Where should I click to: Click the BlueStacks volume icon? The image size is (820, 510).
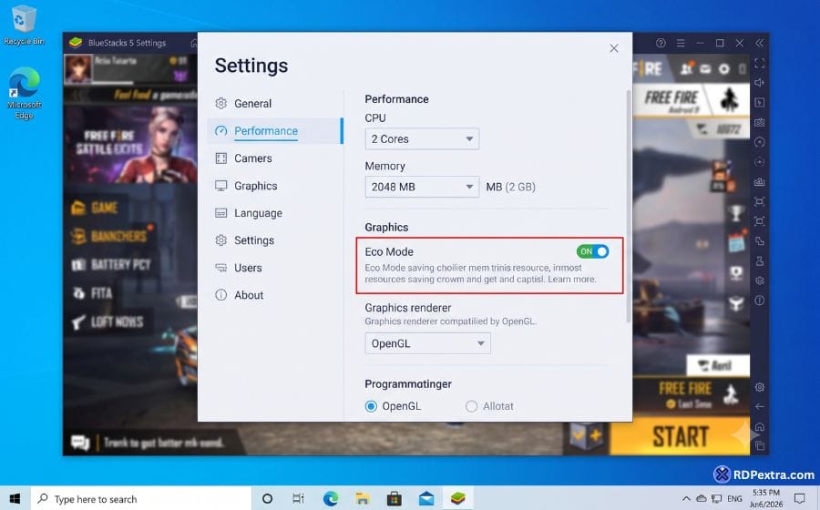(x=759, y=83)
